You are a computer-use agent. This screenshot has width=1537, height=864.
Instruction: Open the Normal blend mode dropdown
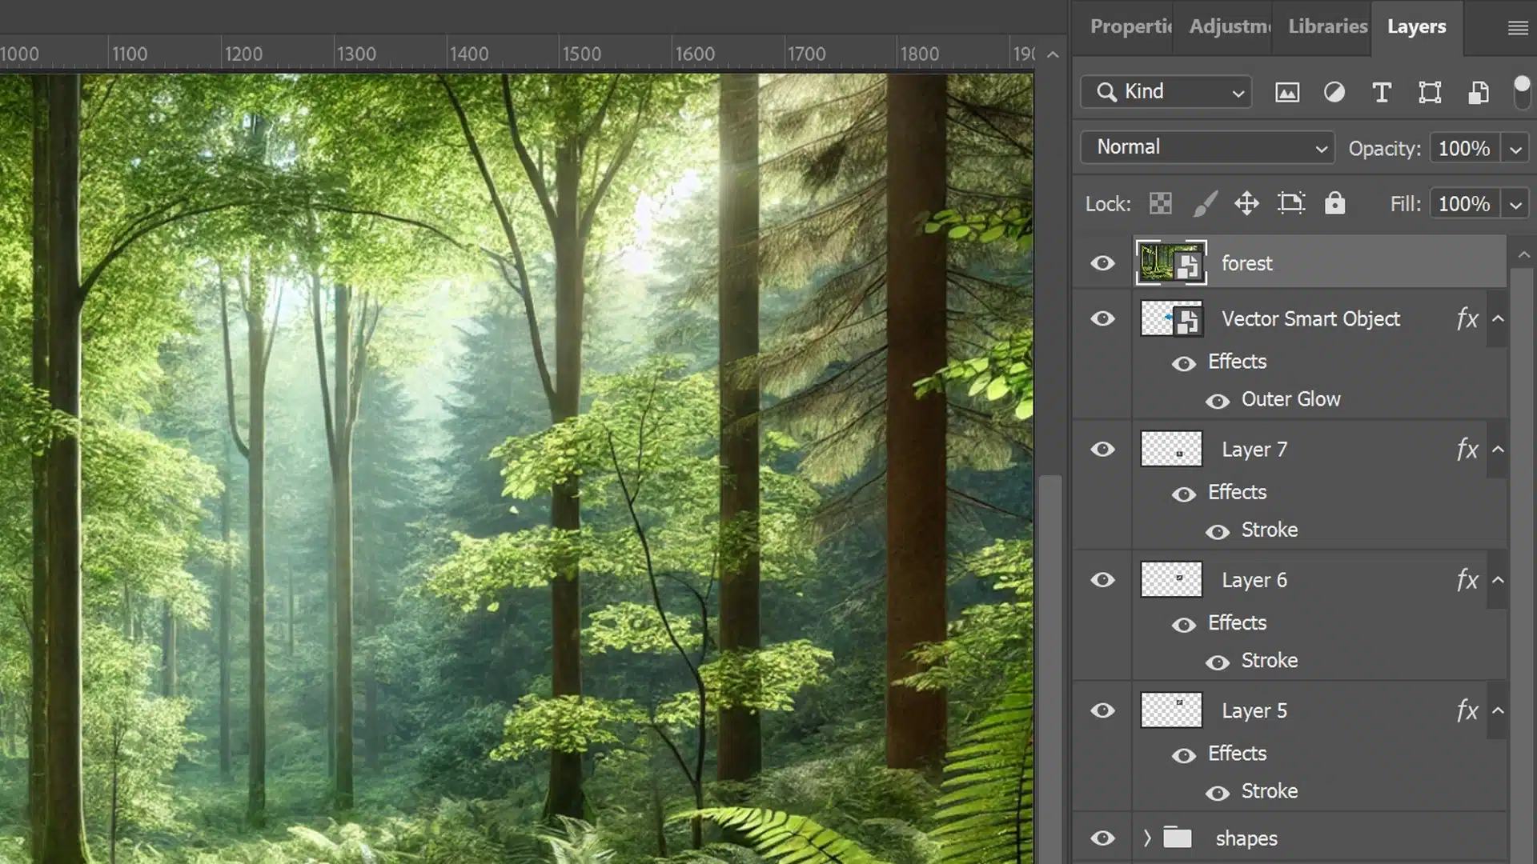tap(1207, 147)
